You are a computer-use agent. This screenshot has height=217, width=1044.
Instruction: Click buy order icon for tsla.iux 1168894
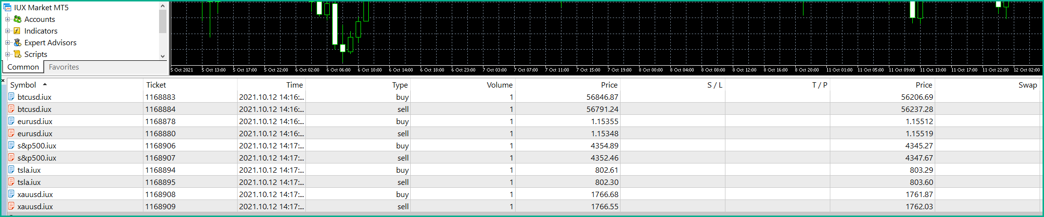click(x=11, y=170)
